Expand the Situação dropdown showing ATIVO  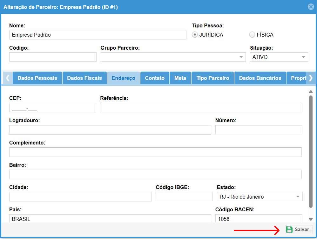(279, 57)
